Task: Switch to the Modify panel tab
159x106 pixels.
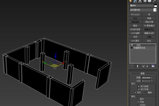Action: coord(135,1)
